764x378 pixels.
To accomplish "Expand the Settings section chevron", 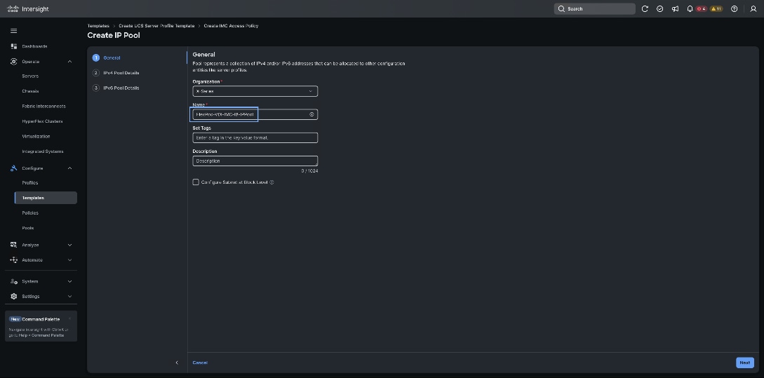I will [69, 296].
